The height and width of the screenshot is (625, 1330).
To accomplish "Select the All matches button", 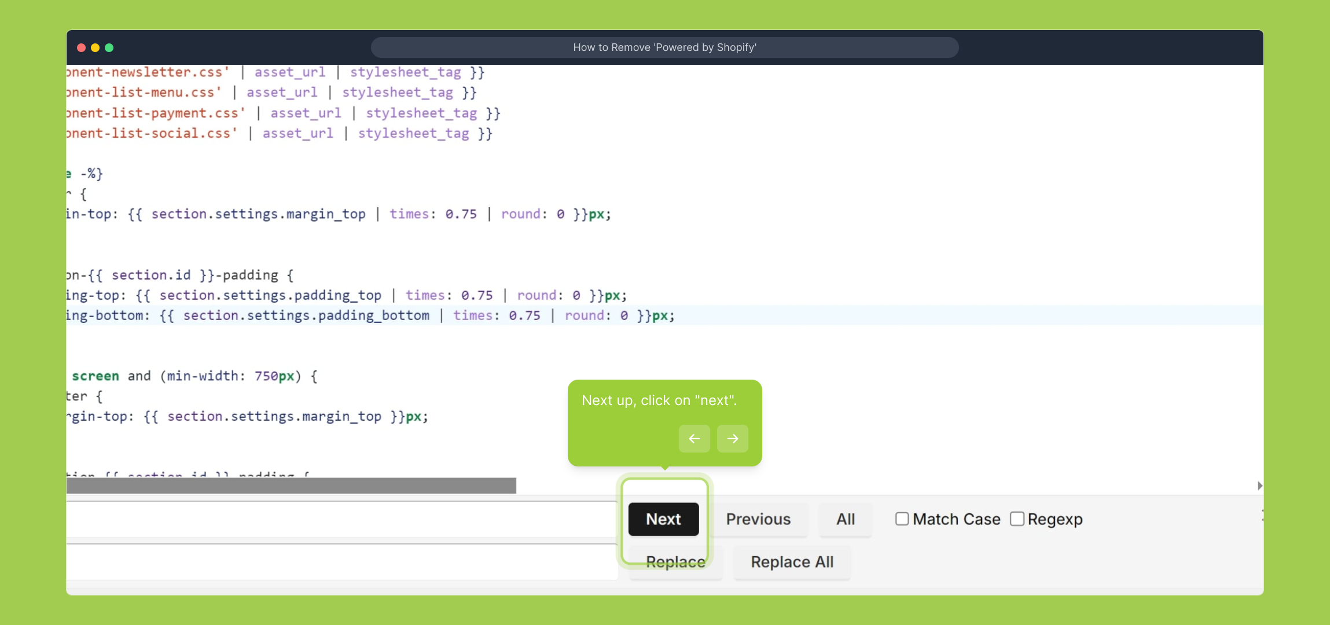I will tap(845, 519).
